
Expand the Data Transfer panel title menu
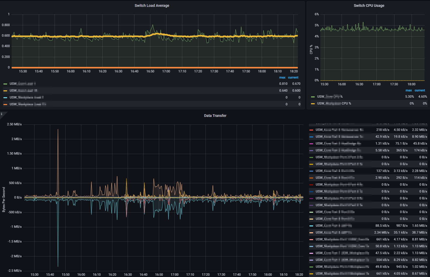tap(215, 116)
